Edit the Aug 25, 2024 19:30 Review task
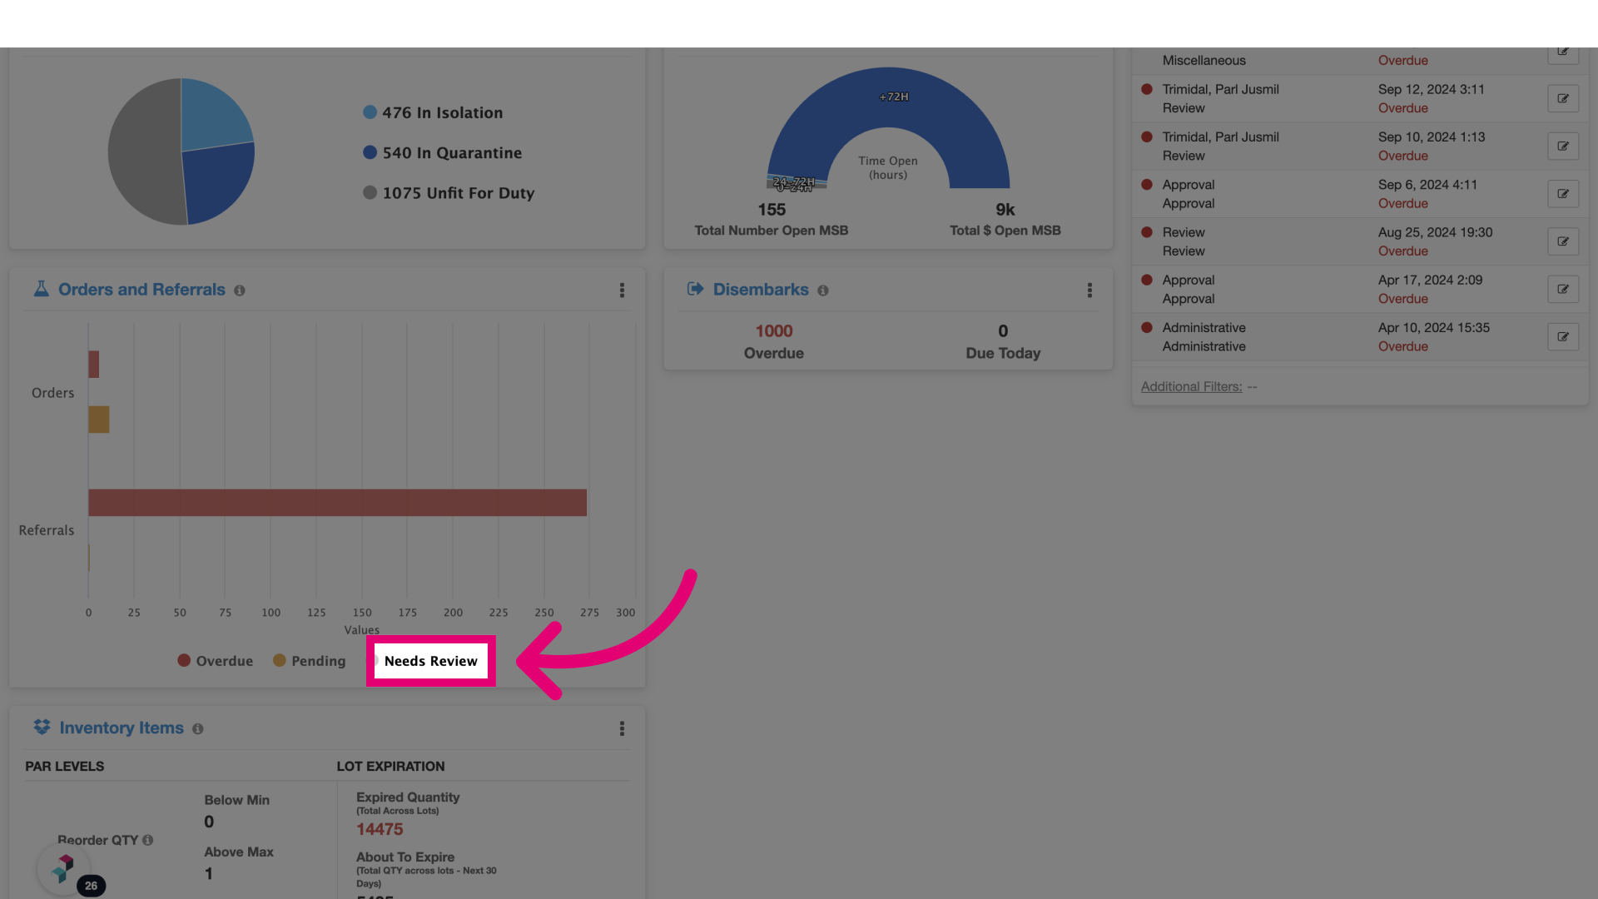Screen dimensions: 1598x899 pos(1563,241)
